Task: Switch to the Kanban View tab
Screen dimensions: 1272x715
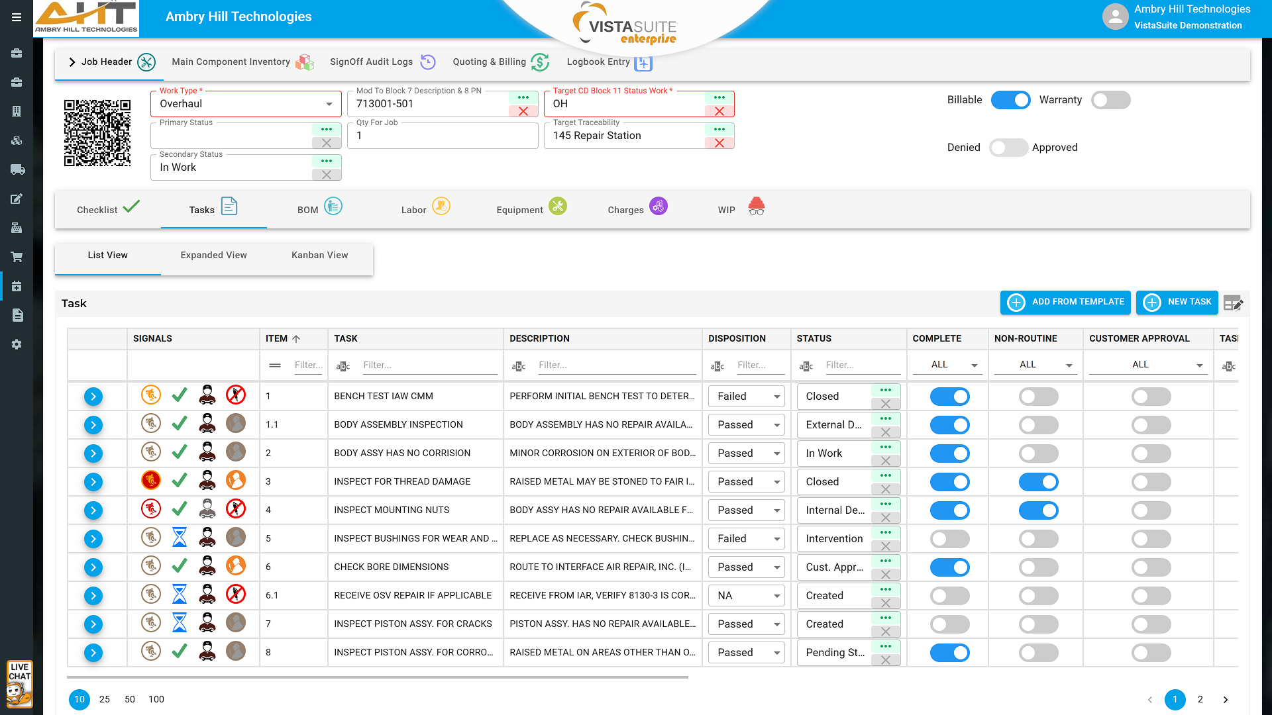Action: tap(319, 256)
